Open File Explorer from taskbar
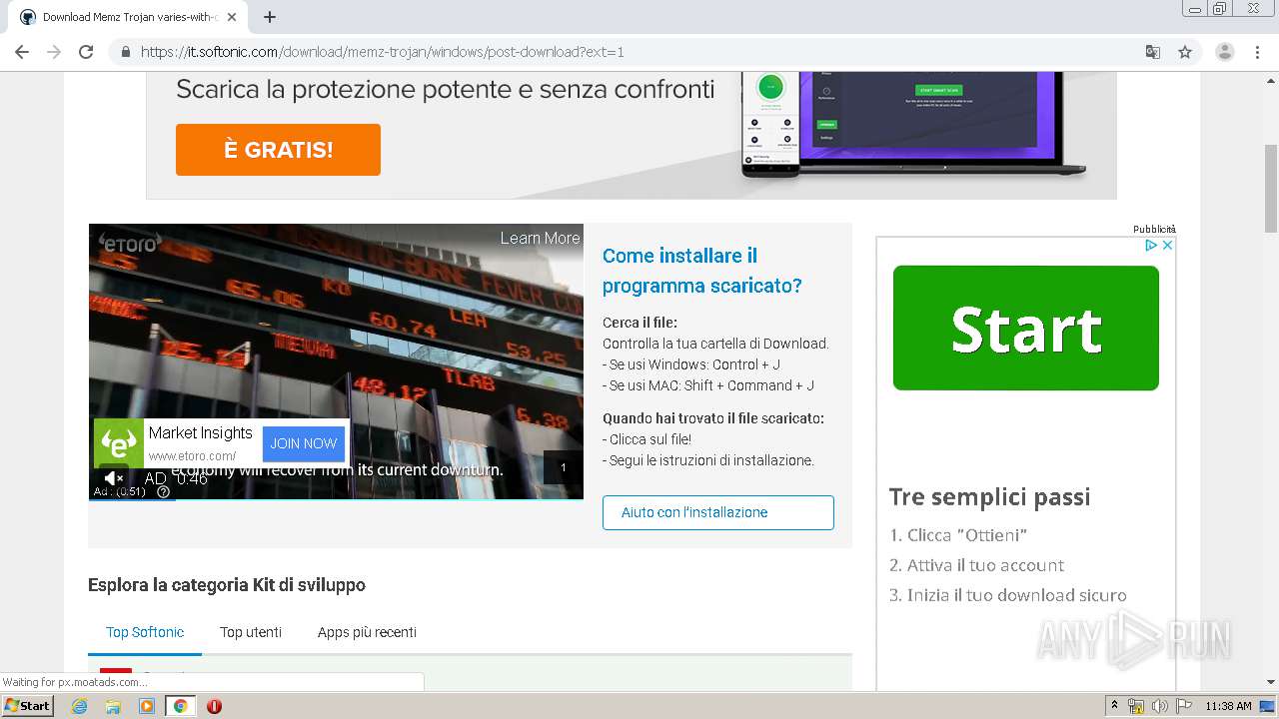Image resolution: width=1279 pixels, height=719 pixels. [113, 706]
